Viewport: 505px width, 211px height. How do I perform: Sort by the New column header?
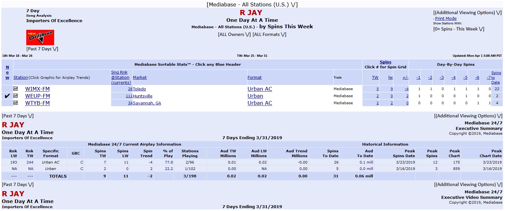(x=7, y=72)
